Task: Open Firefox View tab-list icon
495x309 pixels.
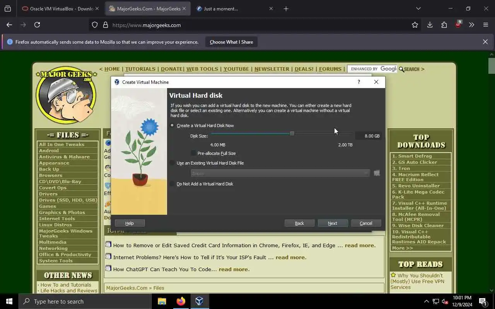Action: coord(8,8)
